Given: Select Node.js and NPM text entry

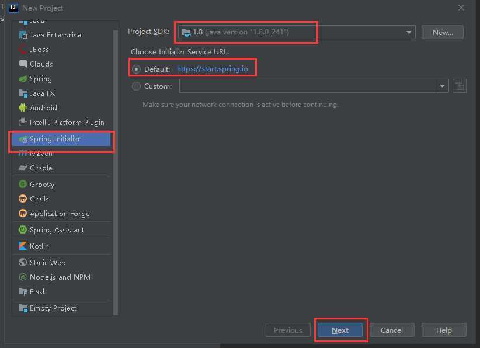Looking at the screenshot, I should [x=60, y=277].
